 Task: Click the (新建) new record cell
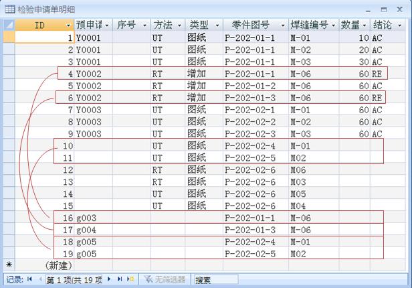coord(43,266)
